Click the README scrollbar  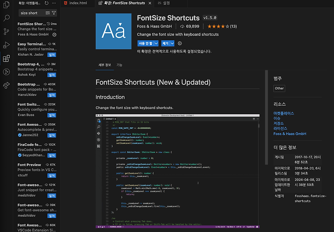(266, 117)
